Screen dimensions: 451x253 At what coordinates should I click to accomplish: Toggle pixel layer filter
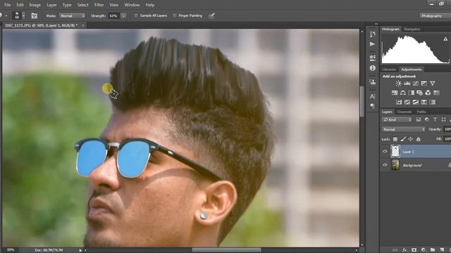click(x=418, y=119)
